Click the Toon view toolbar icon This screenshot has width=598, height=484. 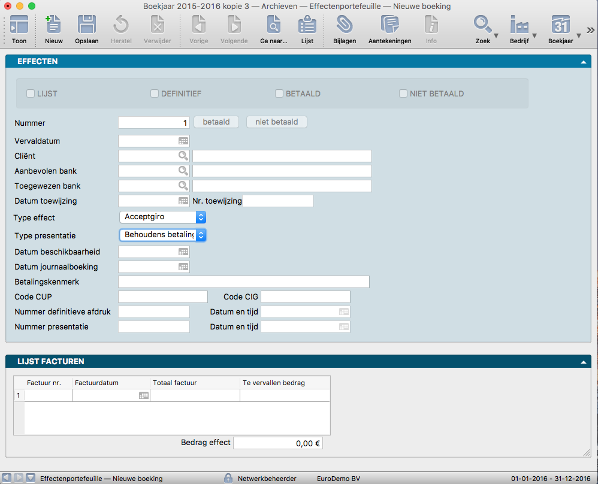tap(19, 25)
